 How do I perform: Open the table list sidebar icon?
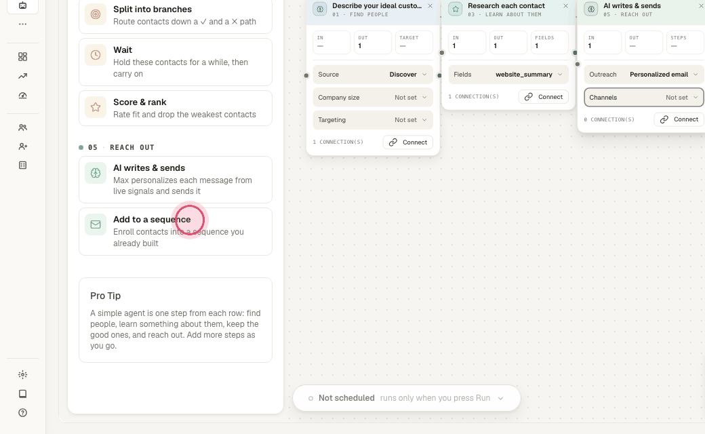[22, 165]
